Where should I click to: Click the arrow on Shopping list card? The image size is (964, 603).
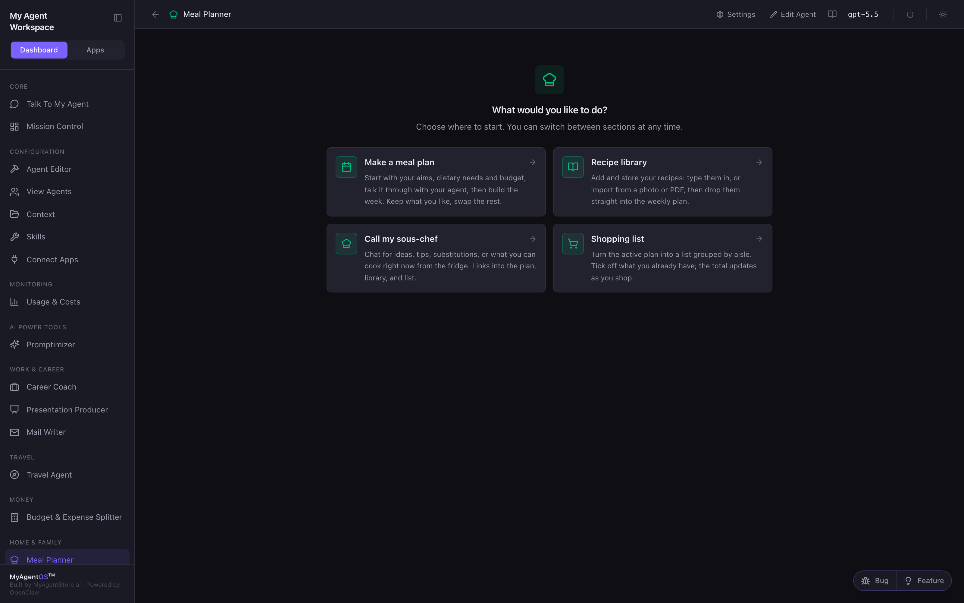tap(759, 239)
